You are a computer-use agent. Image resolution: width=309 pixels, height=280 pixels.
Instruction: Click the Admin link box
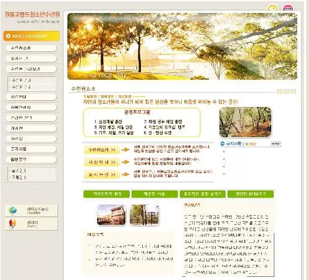[32, 224]
